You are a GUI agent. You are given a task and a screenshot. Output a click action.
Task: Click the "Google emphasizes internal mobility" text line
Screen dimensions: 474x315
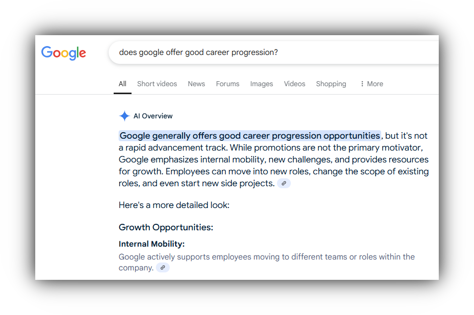coord(273,159)
